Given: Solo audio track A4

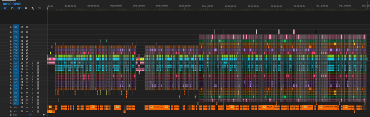Looking at the screenshot, I should coord(32,73).
